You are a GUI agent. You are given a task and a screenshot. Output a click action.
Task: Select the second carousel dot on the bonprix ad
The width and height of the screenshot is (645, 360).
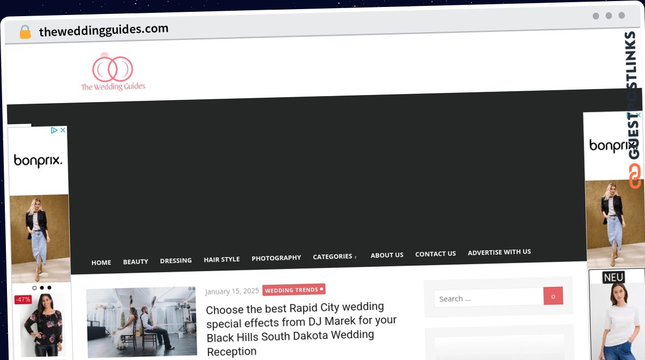click(42, 288)
